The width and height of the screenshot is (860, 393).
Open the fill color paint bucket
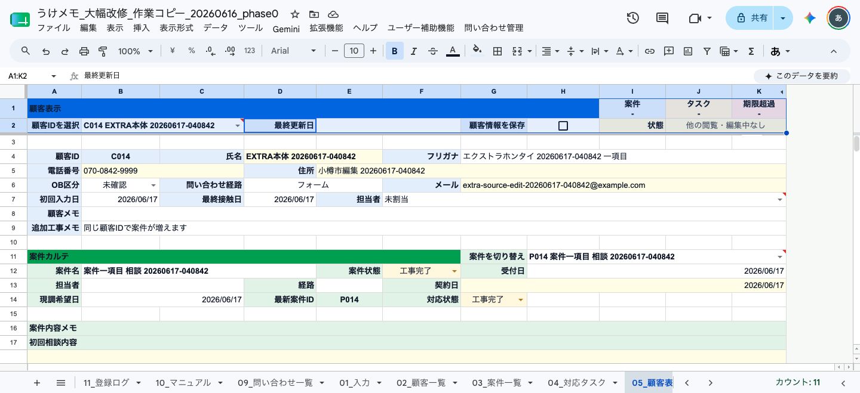coord(477,51)
